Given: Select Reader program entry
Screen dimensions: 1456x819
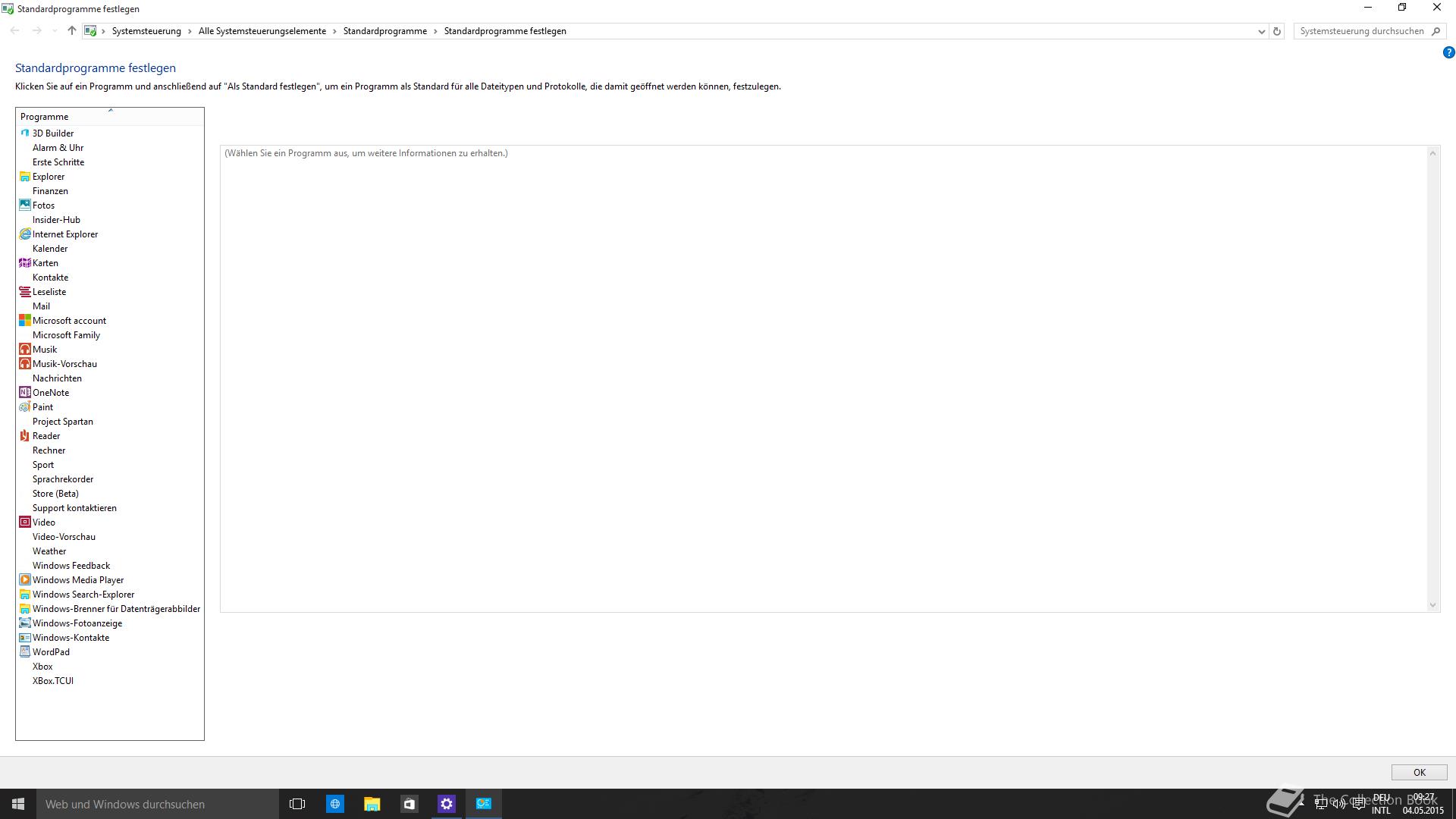Looking at the screenshot, I should pyautogui.click(x=45, y=436).
